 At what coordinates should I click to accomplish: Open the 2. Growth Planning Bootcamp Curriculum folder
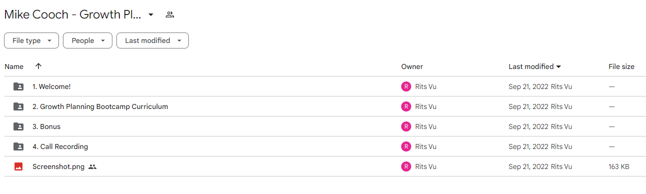pos(100,106)
